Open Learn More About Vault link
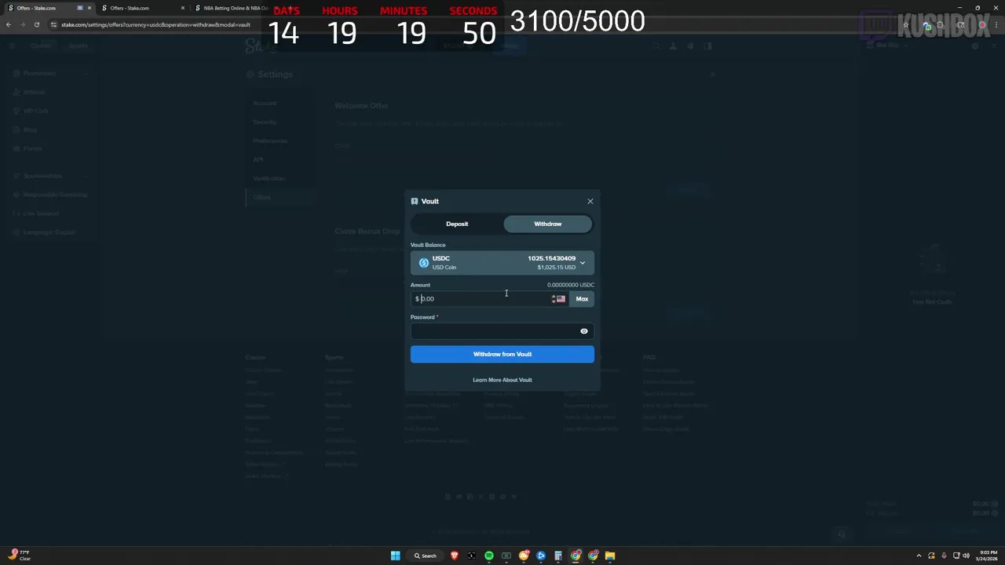This screenshot has width=1005, height=565. click(502, 380)
